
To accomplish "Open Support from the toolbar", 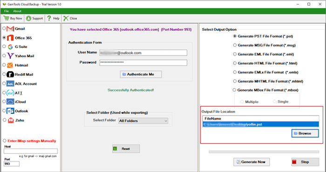I will click(34, 18).
